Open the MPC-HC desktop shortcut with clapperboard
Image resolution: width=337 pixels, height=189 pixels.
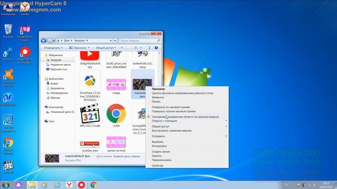[x=8, y=166]
